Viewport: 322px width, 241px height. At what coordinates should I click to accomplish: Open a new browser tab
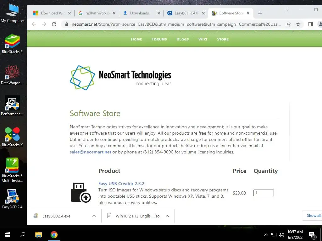click(x=260, y=13)
